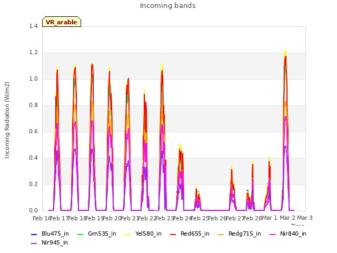Click the Incoming Radiation (W/m2) axis label
The image size is (337, 253).
[7, 120]
